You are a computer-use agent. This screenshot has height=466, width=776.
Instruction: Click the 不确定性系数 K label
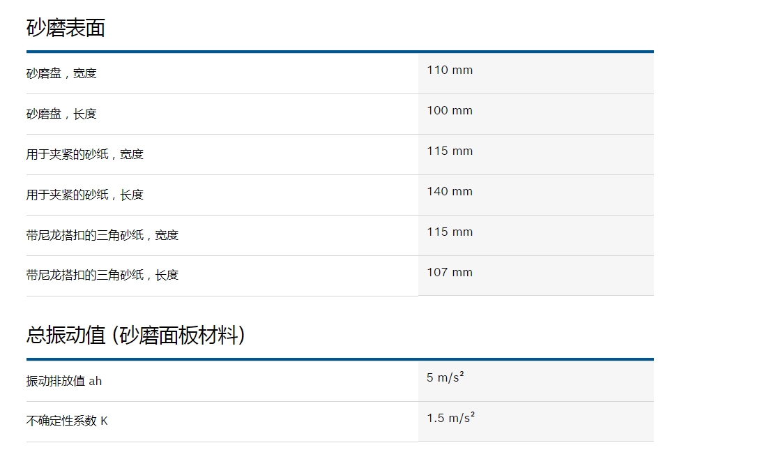tap(67, 421)
